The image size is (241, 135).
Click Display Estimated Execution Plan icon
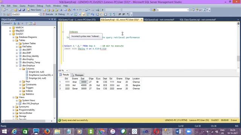[76, 14]
